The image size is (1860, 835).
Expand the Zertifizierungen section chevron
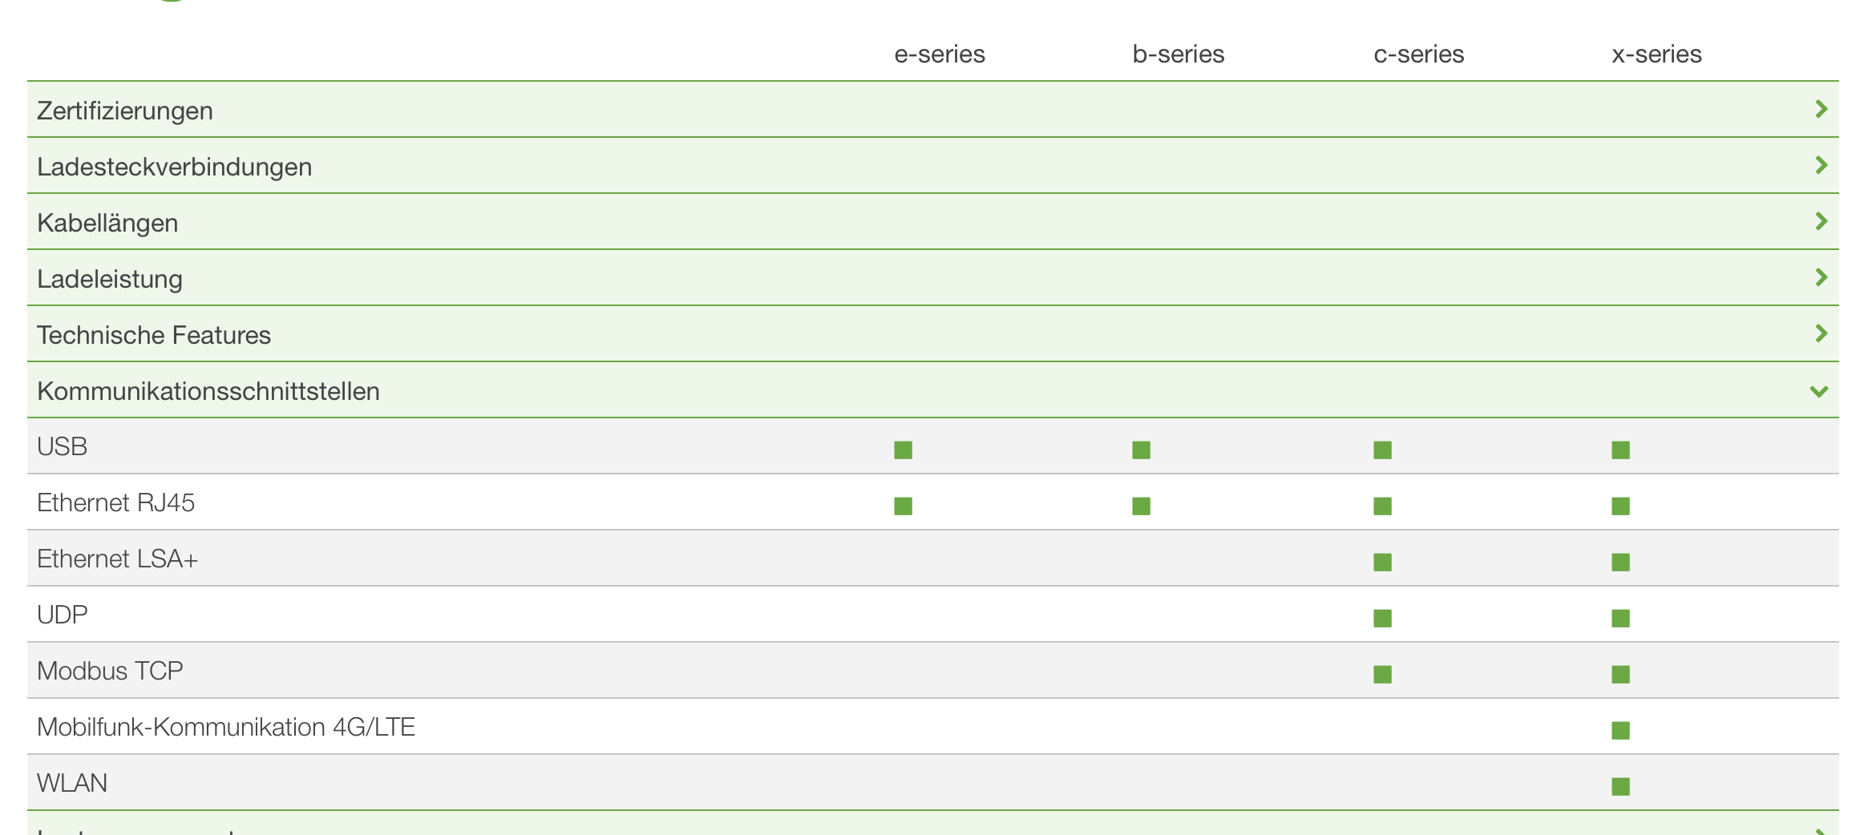[x=1821, y=109]
